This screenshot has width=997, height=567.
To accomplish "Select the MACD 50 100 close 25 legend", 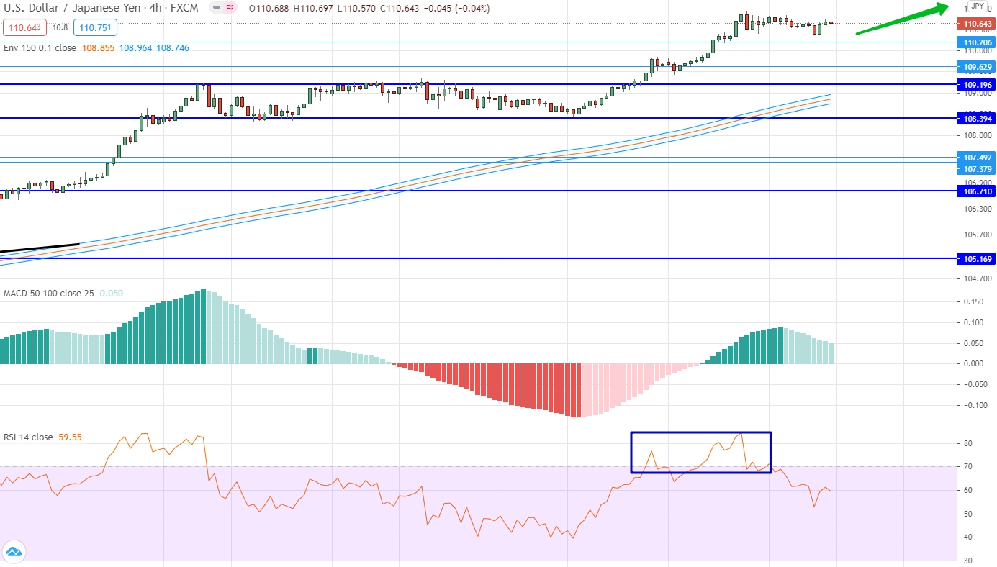I will point(49,294).
